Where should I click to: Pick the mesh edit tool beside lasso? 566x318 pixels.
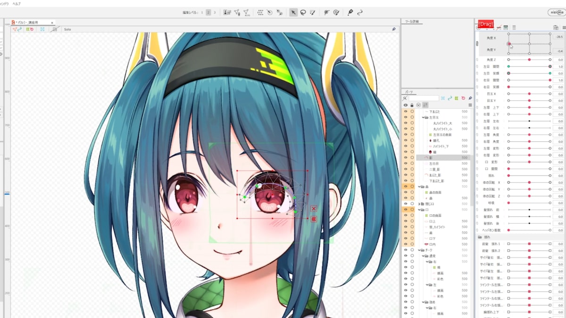coord(312,13)
